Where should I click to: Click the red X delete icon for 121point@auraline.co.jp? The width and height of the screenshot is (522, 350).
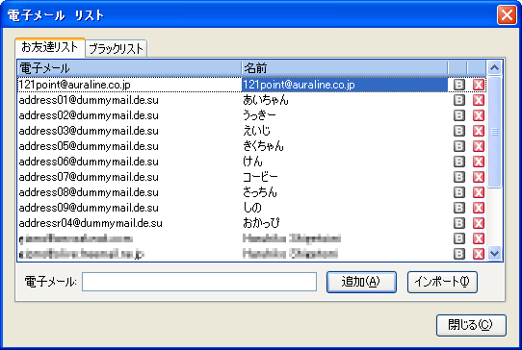tap(479, 85)
